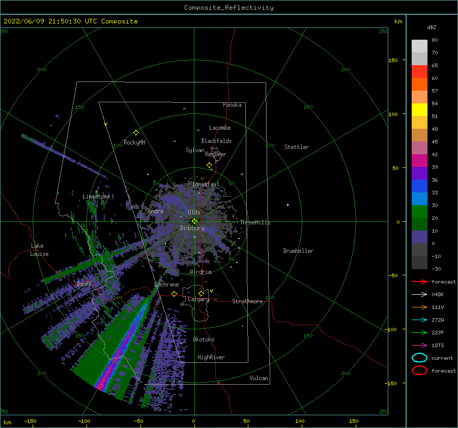Click the red forecast ellipse in the legend
458x428 pixels.
[419, 370]
